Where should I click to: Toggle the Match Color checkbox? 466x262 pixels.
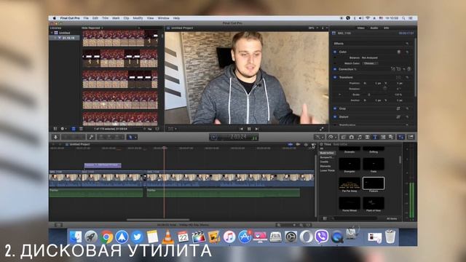point(335,63)
